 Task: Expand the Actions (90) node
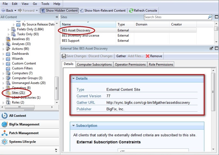[3, 49]
